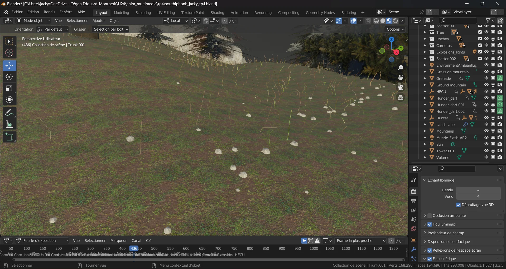This screenshot has height=269, width=506.
Task: Open the Rendu menu
Action: (x=49, y=12)
